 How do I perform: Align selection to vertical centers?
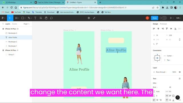click(171, 29)
